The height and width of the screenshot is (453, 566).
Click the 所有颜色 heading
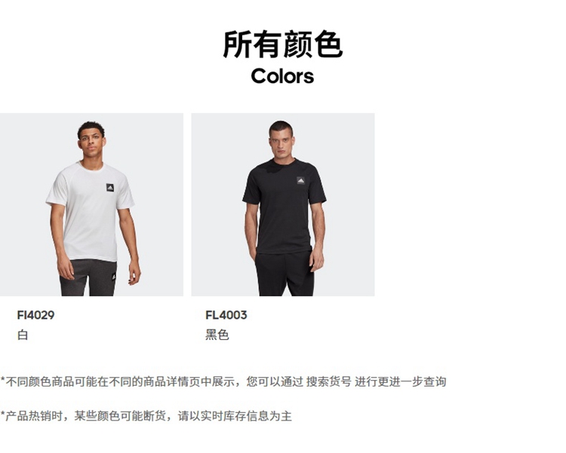pos(283,44)
